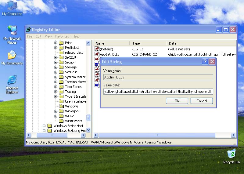The width and height of the screenshot is (244, 174).
Task: Click the (Default) value string icon
Action: tap(97, 49)
